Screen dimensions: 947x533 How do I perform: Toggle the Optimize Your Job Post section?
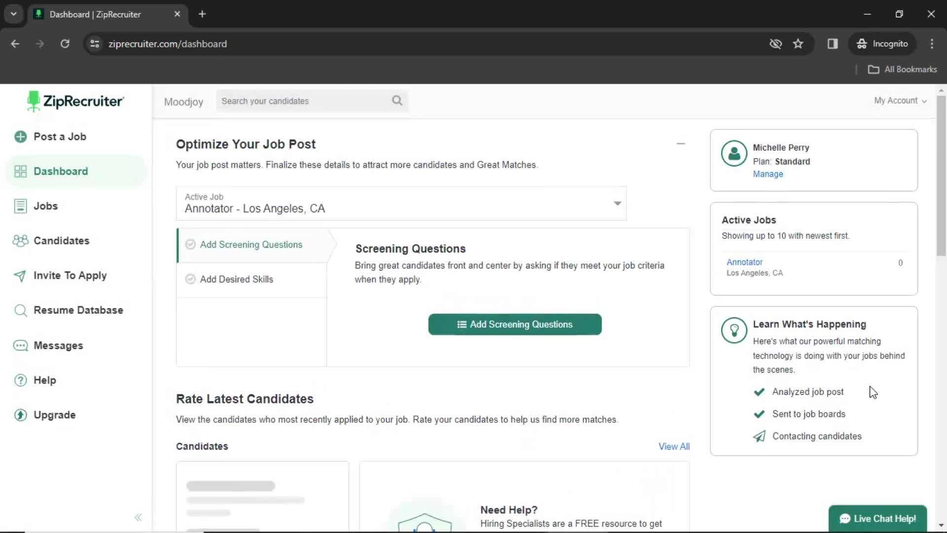tap(680, 143)
